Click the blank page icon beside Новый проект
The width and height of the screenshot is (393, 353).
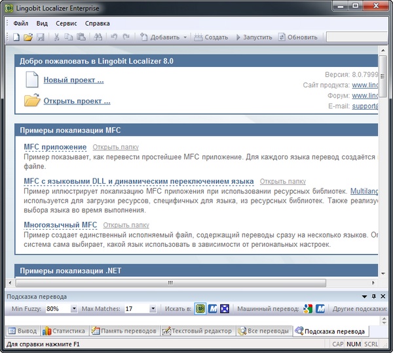32,79
